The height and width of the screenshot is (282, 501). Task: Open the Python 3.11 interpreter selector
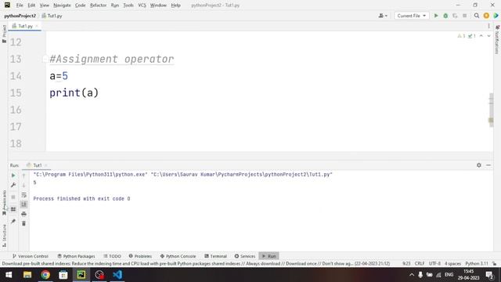pos(477,264)
